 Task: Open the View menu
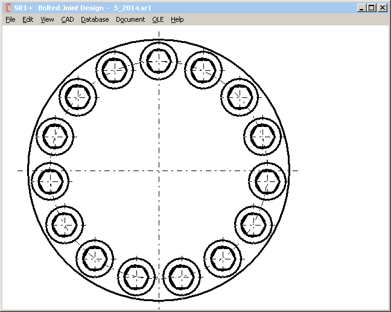(47, 19)
